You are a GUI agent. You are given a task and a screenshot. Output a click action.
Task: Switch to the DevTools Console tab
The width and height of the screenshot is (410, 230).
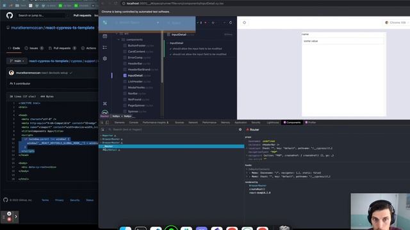pos(134,123)
